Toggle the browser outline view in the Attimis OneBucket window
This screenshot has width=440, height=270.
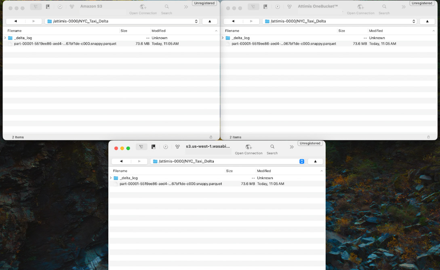[x=253, y=7]
